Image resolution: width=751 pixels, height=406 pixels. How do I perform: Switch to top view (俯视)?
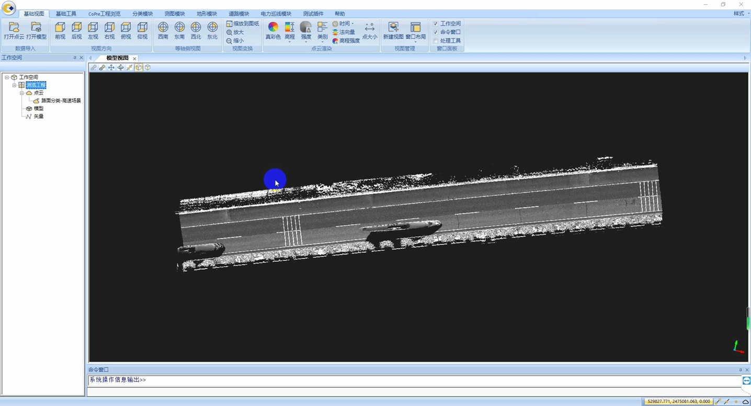click(x=126, y=31)
